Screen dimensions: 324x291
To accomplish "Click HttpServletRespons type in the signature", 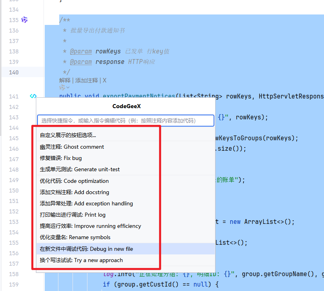I will 291,96.
